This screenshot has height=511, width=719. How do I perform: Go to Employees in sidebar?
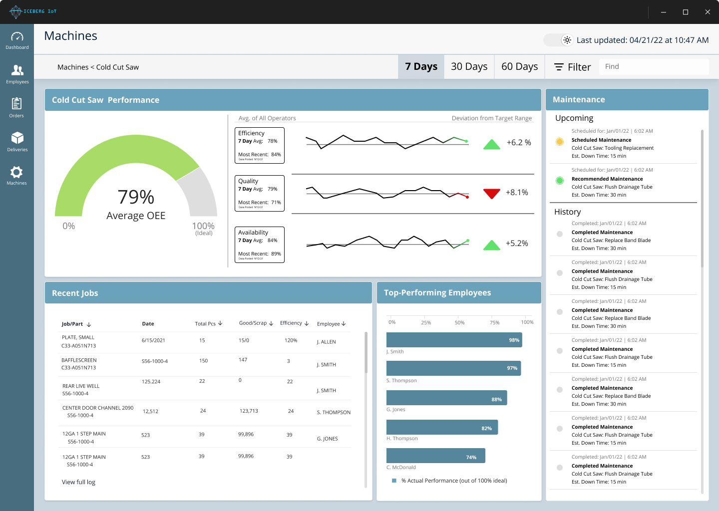17,70
